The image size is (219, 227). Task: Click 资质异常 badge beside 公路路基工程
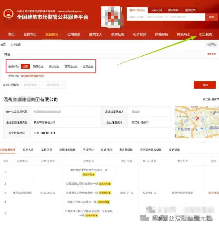pyautogui.click(x=105, y=193)
